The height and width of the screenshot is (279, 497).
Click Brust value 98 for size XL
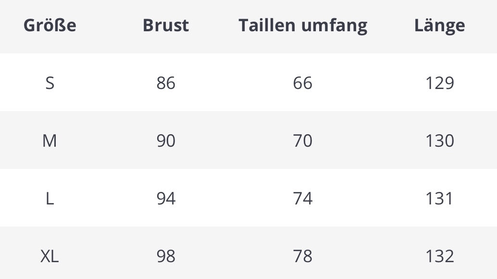coord(166,256)
